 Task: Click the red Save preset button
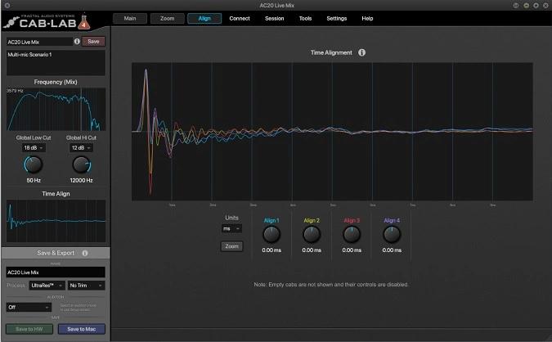pyautogui.click(x=93, y=42)
